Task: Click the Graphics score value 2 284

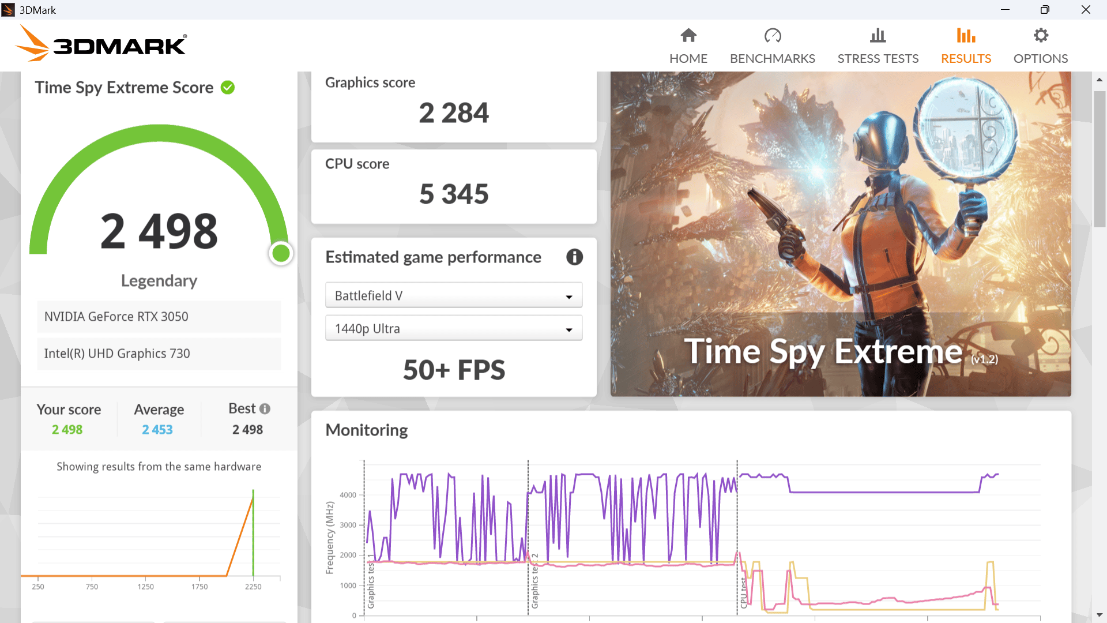Action: coord(454,112)
